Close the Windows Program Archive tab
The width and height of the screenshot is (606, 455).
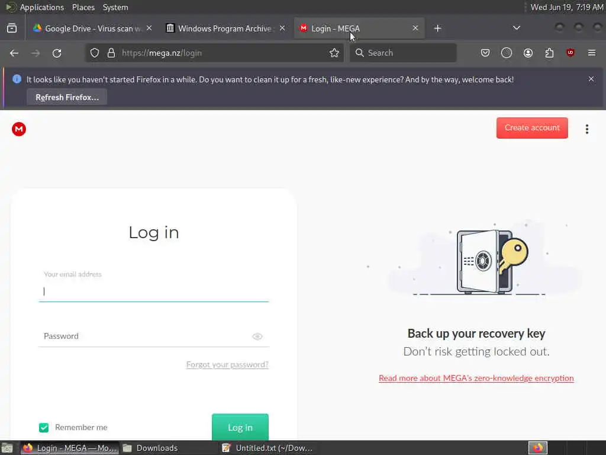pos(282,28)
